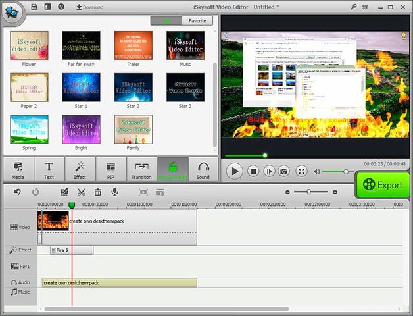Screen dimensions: 413x316
Task: Mute the preview volume speaker icon
Action: (317, 171)
